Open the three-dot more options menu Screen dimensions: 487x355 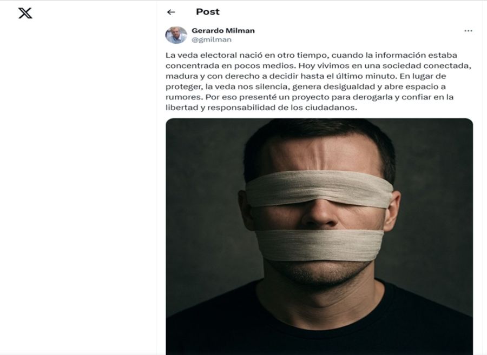pyautogui.click(x=468, y=31)
